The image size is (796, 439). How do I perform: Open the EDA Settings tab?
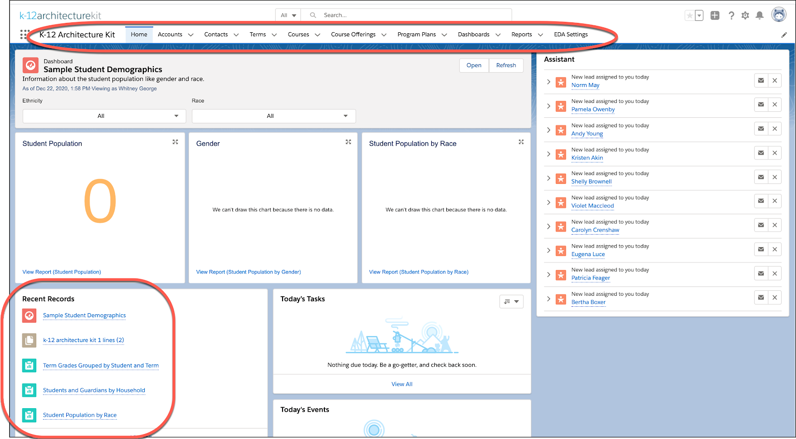click(571, 34)
